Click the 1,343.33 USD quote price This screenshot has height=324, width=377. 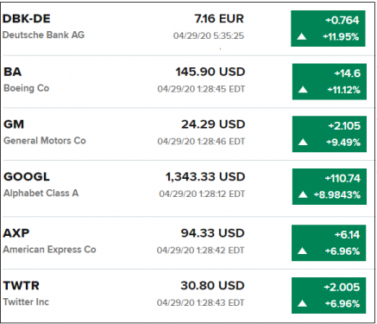coord(205,176)
